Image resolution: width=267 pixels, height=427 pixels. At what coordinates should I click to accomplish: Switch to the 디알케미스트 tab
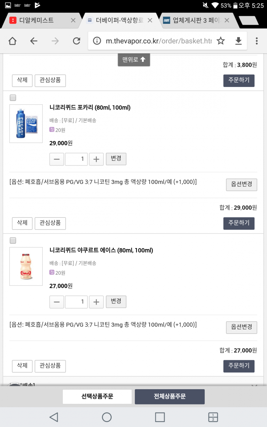point(37,20)
